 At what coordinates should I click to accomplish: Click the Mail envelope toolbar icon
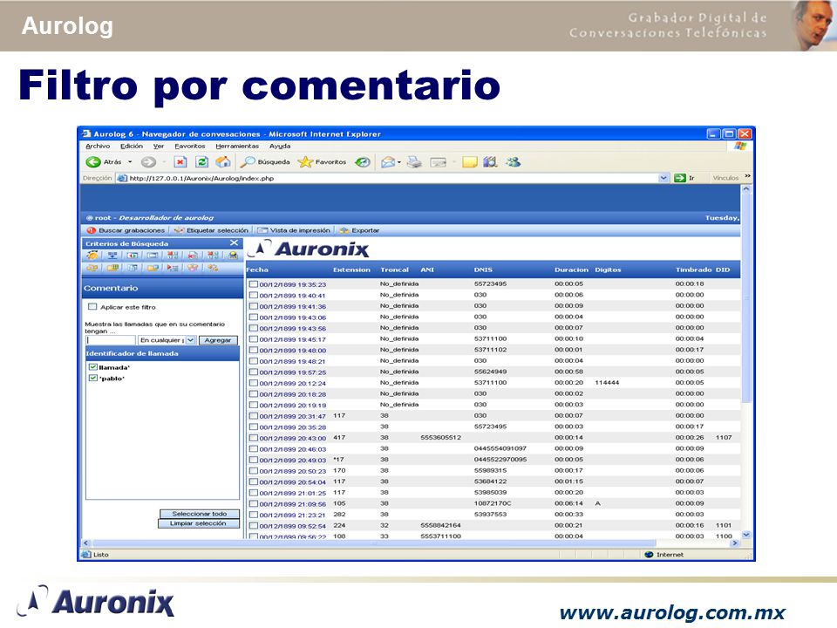pos(388,162)
